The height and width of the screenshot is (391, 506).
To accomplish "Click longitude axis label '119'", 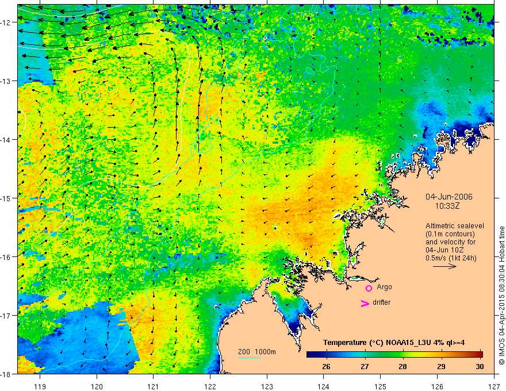I will [40, 386].
